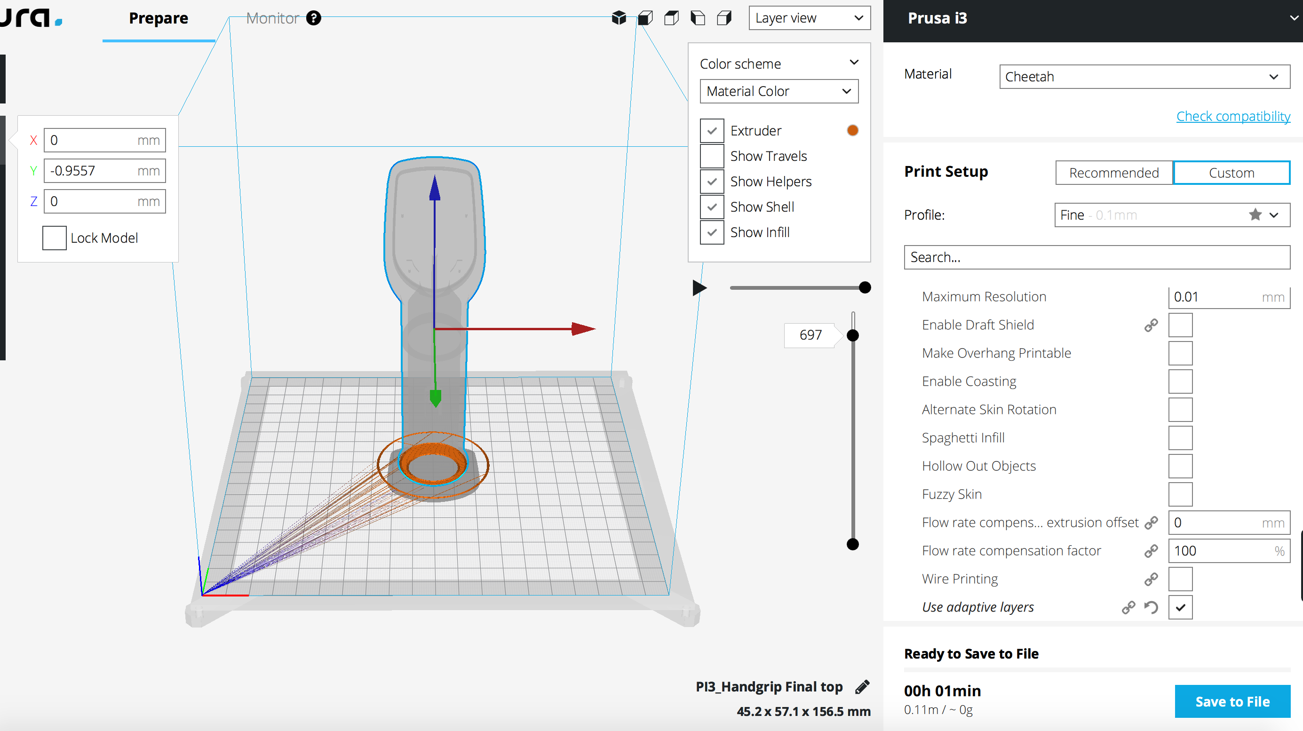
Task: Switch to front view camera icon
Action: (x=645, y=18)
